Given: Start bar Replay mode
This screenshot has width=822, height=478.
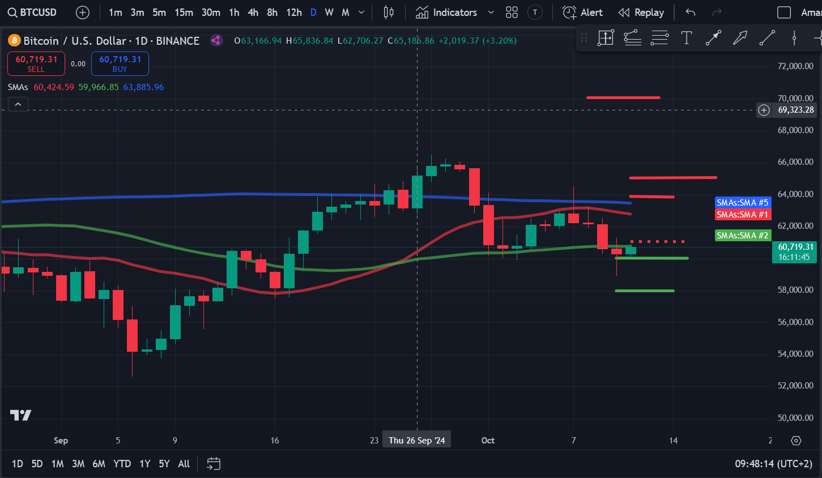Looking at the screenshot, I should coord(641,12).
